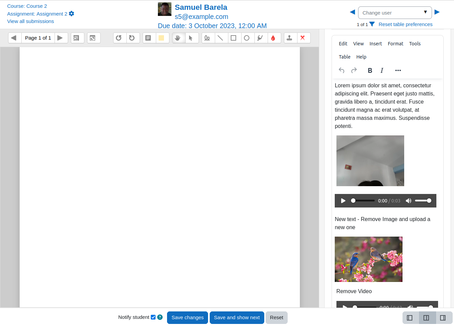Choose the red cross stamp
The height and width of the screenshot is (328, 454).
(x=304, y=38)
